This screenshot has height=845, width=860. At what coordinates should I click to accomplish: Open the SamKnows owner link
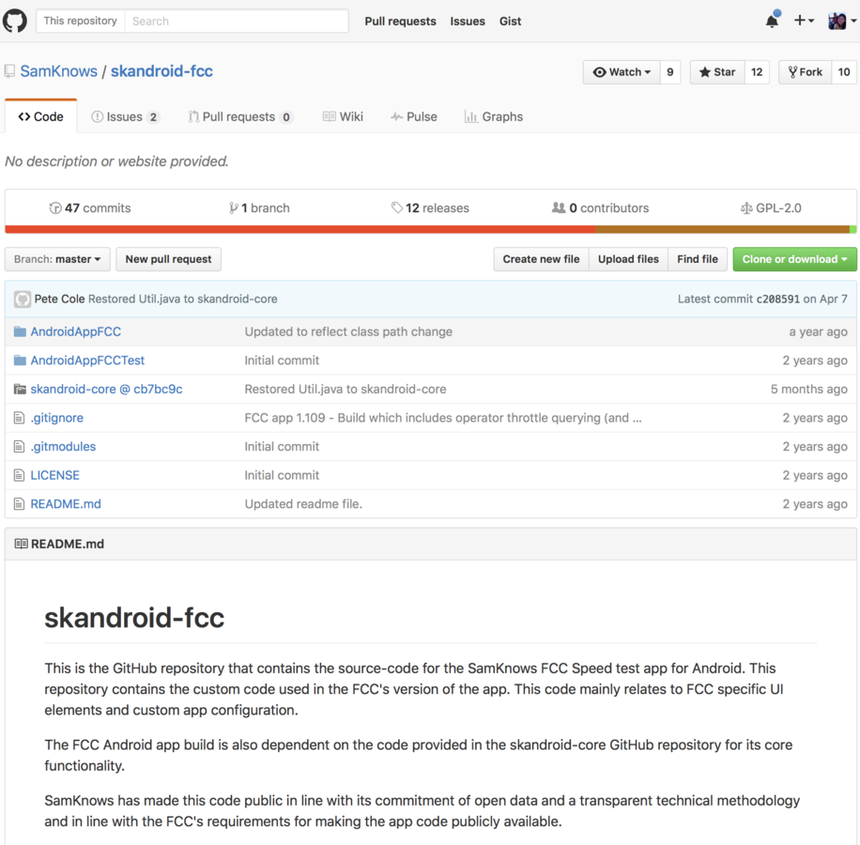coord(59,71)
